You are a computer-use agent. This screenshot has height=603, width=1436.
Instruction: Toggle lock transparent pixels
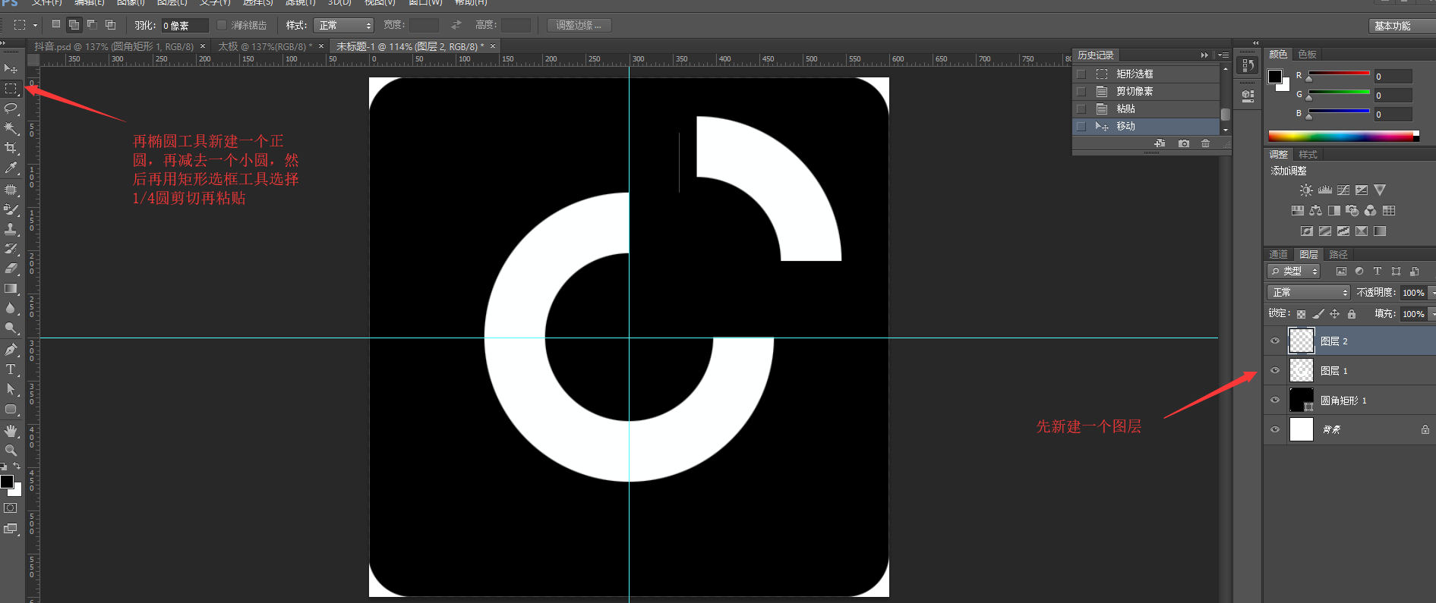(x=1301, y=314)
